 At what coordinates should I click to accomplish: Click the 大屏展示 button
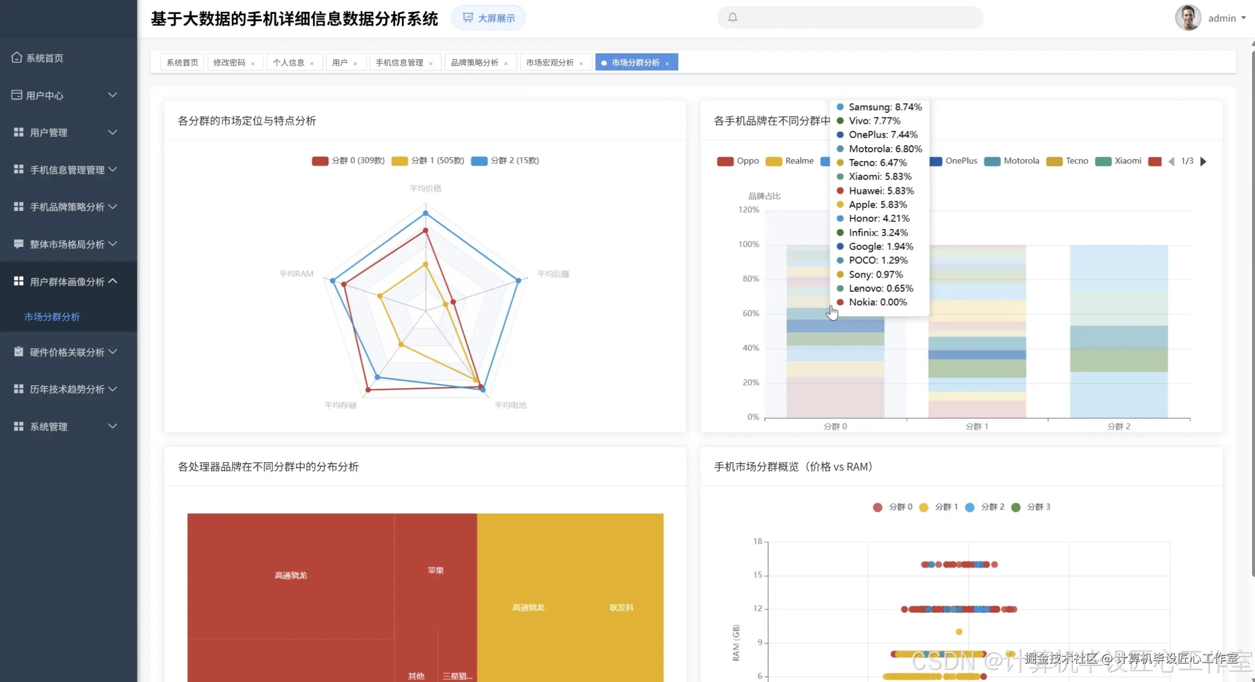pyautogui.click(x=488, y=18)
